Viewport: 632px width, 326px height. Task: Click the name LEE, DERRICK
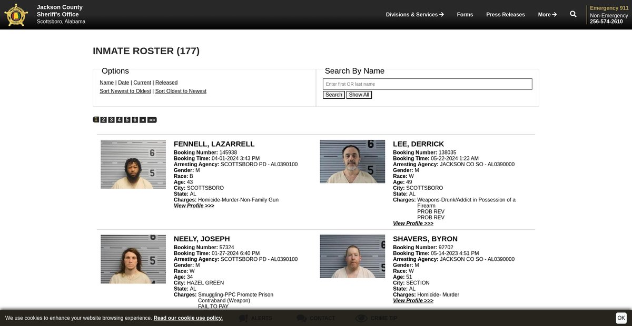(x=418, y=144)
